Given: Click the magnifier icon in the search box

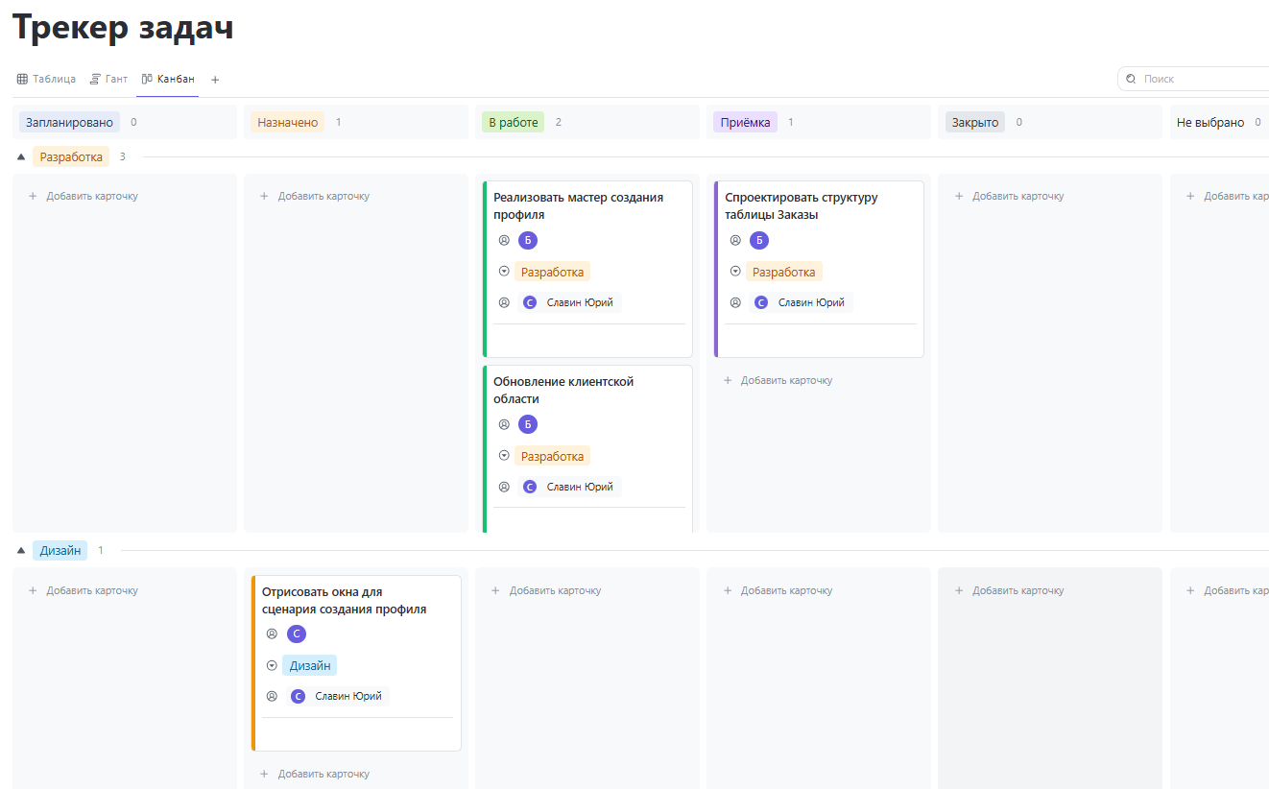Looking at the screenshot, I should click(x=1131, y=80).
